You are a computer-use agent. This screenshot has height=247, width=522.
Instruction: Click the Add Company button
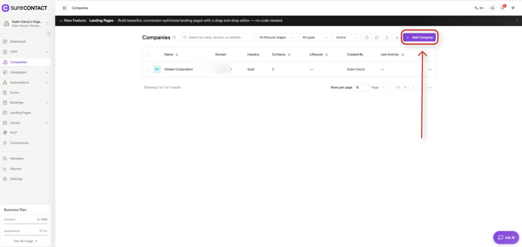tap(419, 37)
